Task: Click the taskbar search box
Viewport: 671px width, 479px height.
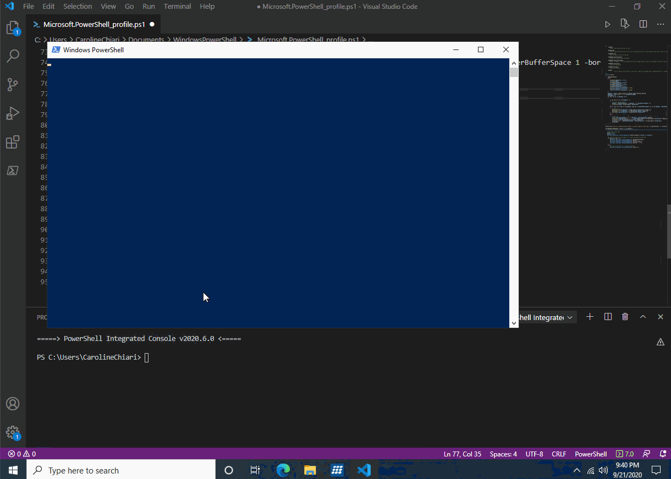Action: point(121,470)
